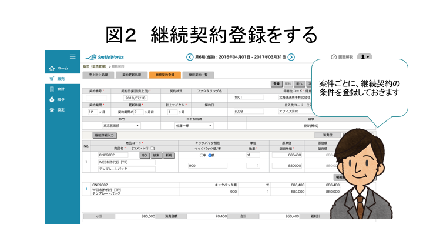423x238 pixels.
Task: Click the quantity field showing 1
Action: pos(253,166)
